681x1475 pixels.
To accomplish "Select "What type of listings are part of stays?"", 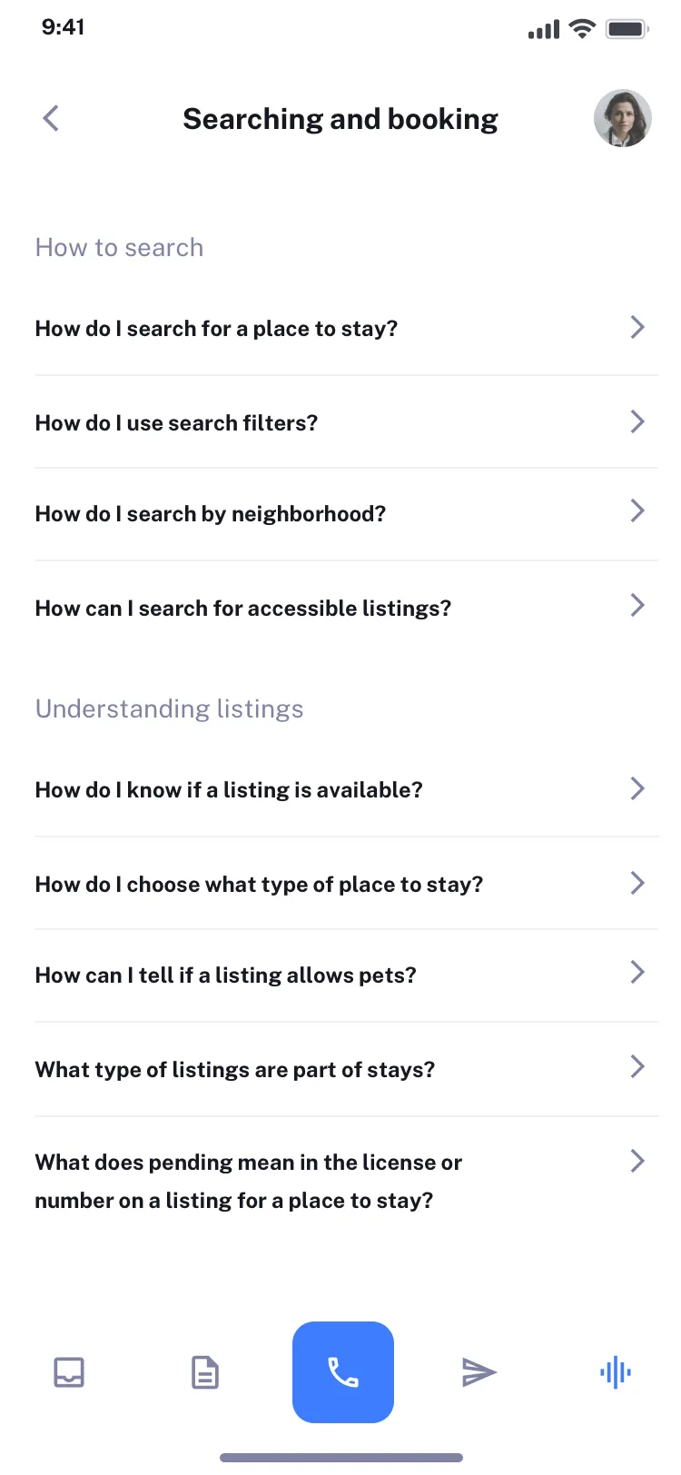I will pyautogui.click(x=235, y=1070).
